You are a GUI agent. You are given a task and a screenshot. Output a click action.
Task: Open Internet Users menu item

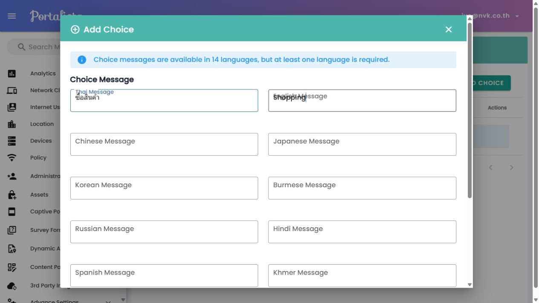45,107
